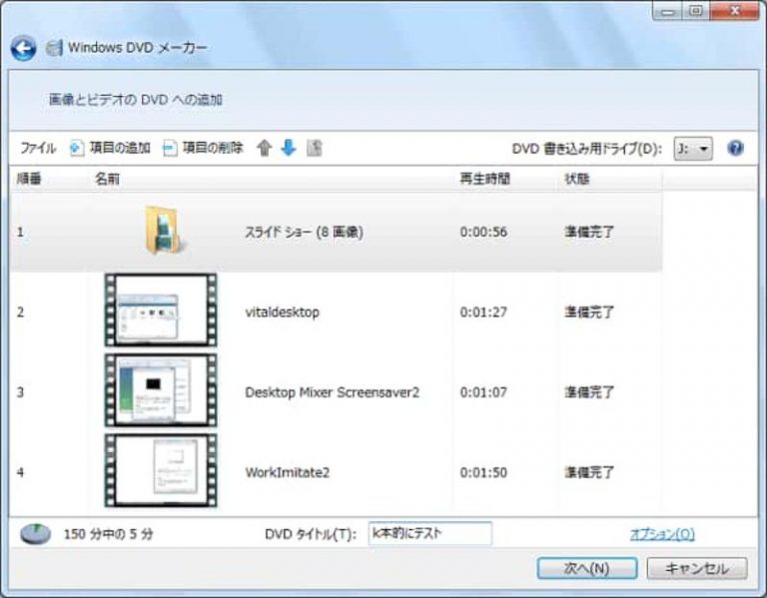Click the disc capacity pie icon
The width and height of the screenshot is (767, 598).
pyautogui.click(x=36, y=534)
